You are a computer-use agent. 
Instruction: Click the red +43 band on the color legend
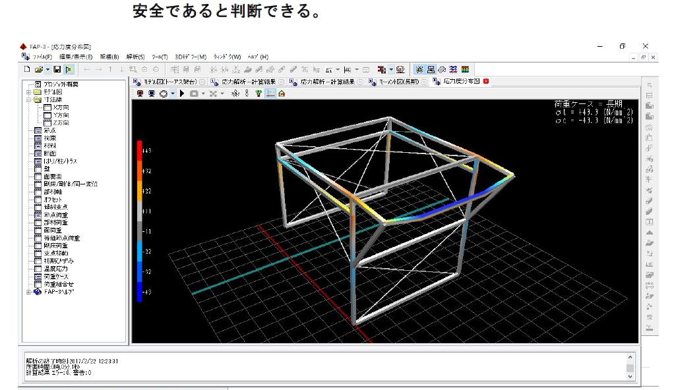pyautogui.click(x=140, y=151)
